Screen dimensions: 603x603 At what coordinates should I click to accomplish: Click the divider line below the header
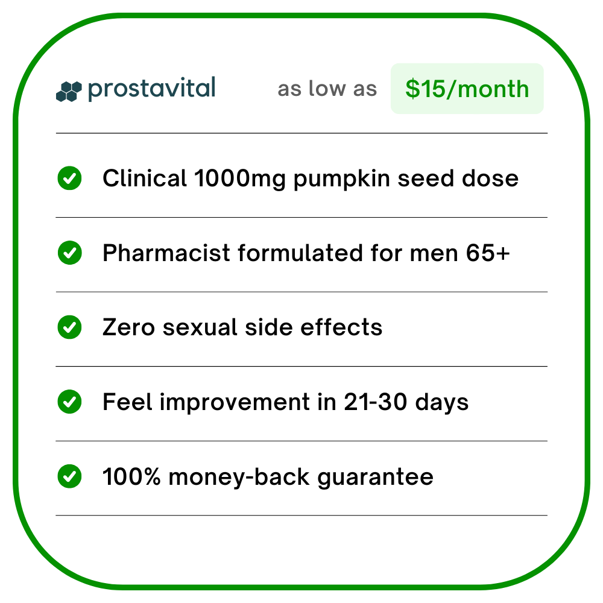pyautogui.click(x=301, y=133)
